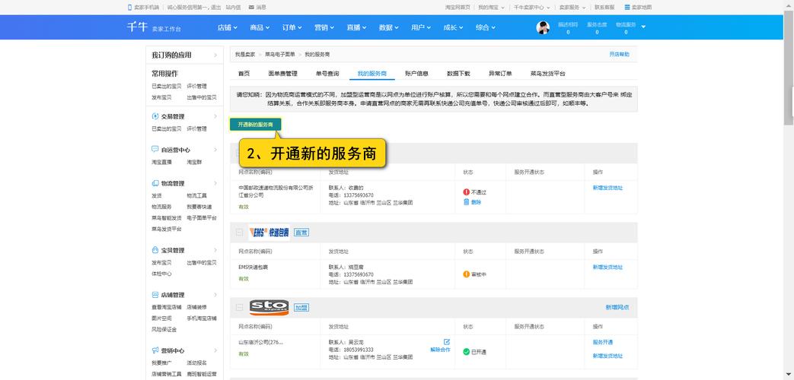This screenshot has width=794, height=380.
Task: Expand the 营销 navigation dropdown
Action: click(324, 27)
